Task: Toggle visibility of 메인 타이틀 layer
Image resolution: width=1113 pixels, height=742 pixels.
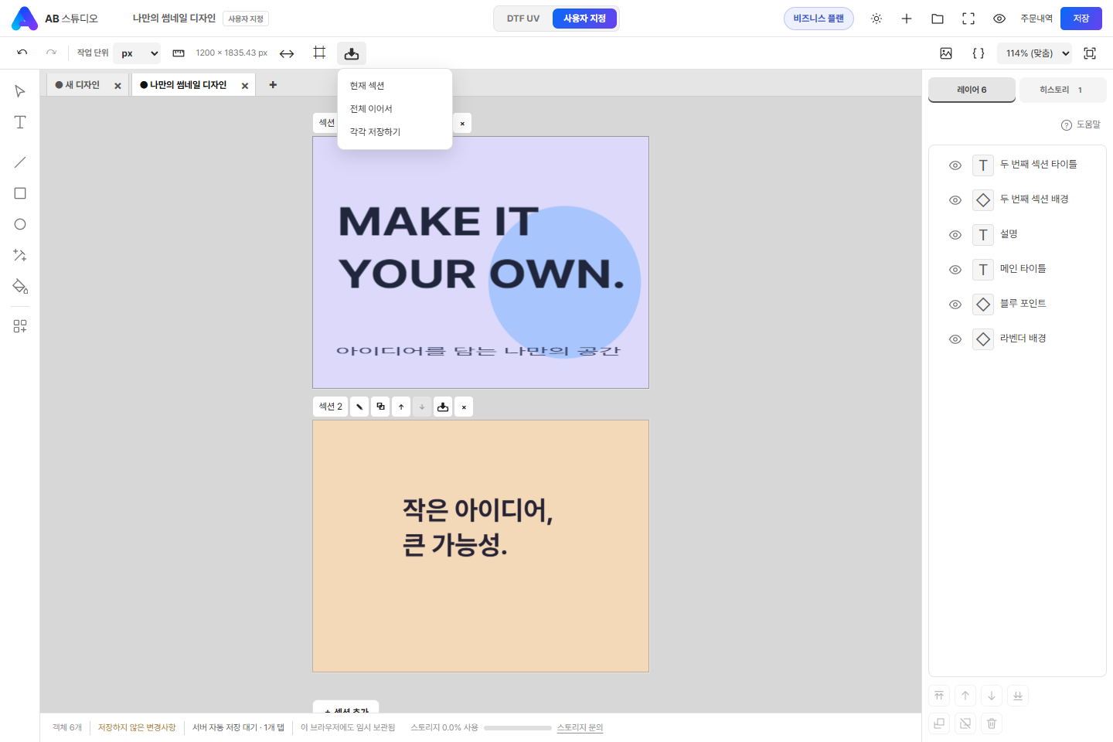Action: coord(955,270)
